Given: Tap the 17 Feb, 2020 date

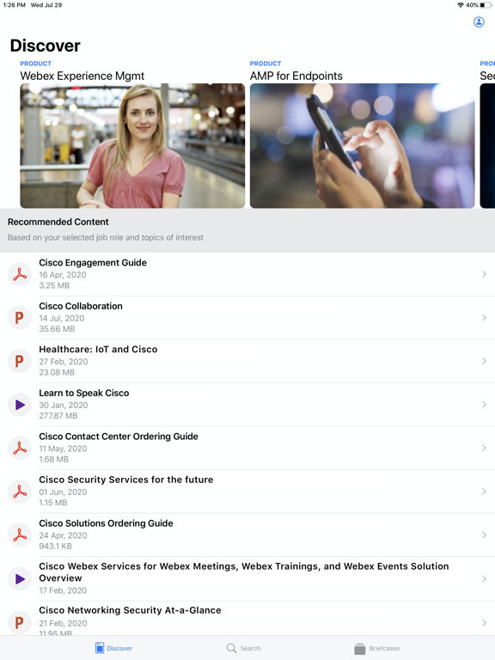Looking at the screenshot, I should [x=63, y=590].
